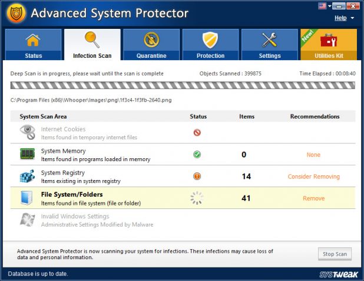This screenshot has height=281, width=364.
Task: Open the Quarantine bug icon
Action: point(151,40)
